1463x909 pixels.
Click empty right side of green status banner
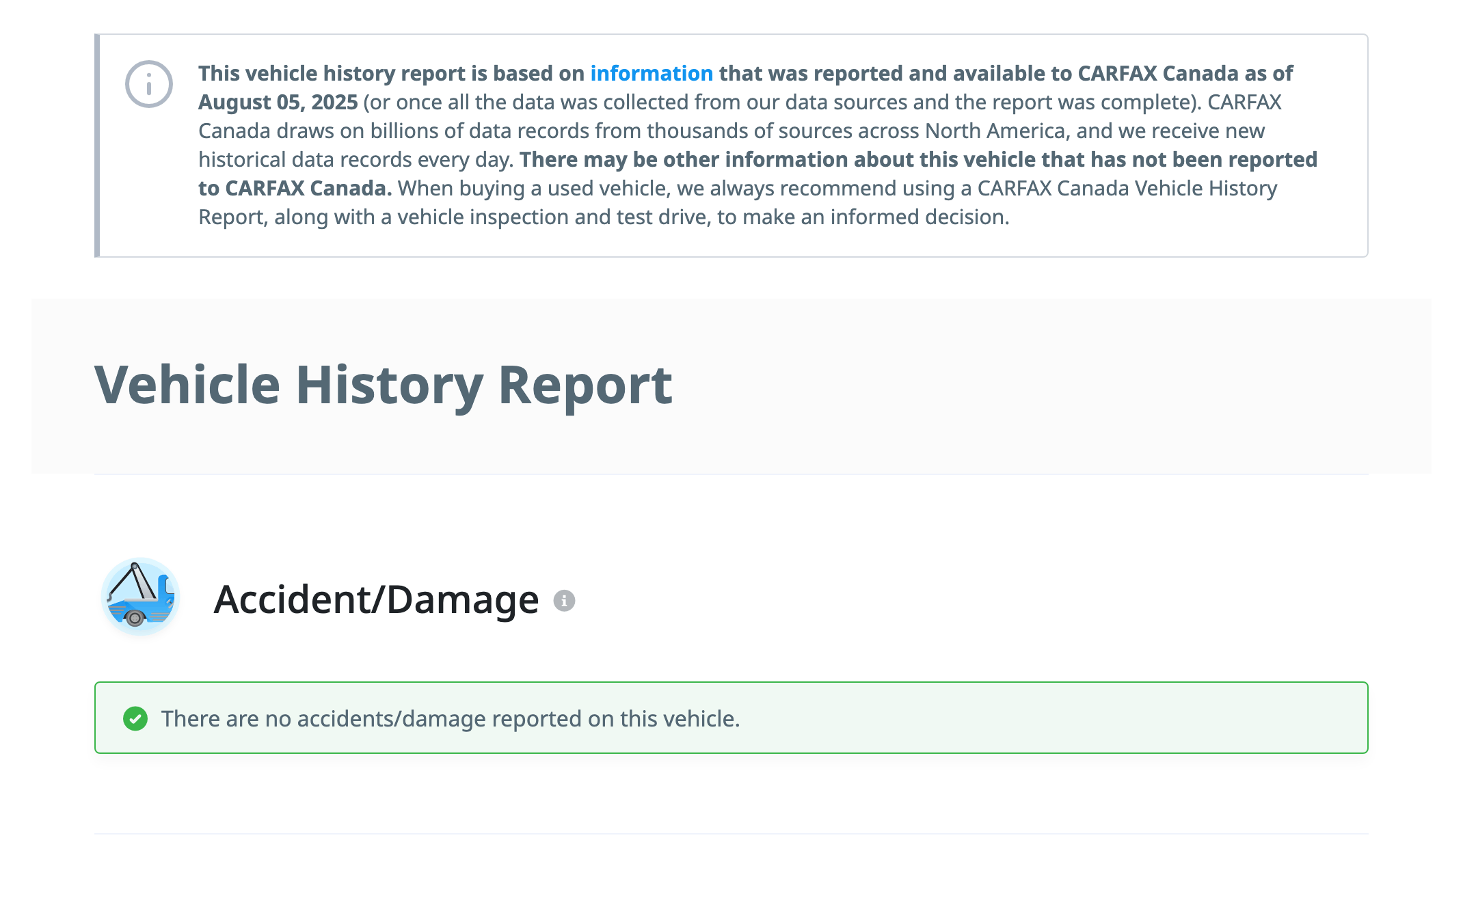pos(1094,718)
